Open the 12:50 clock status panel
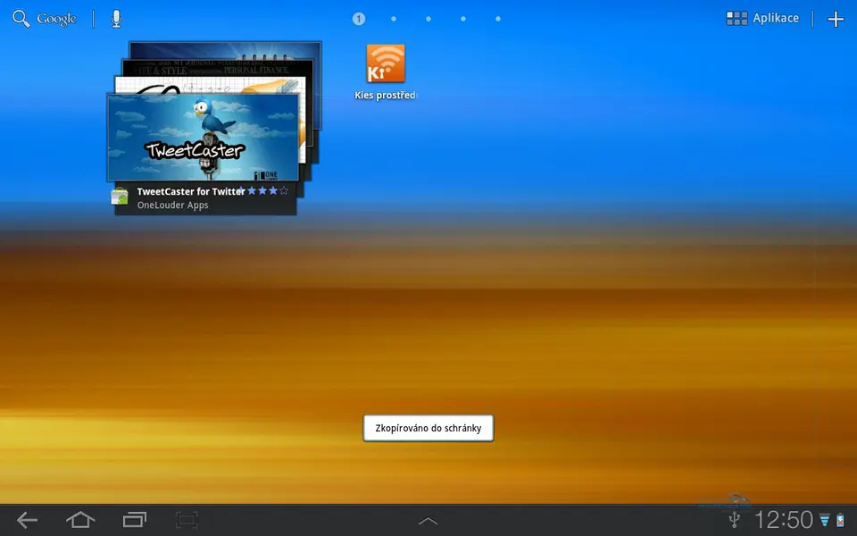 tap(783, 520)
